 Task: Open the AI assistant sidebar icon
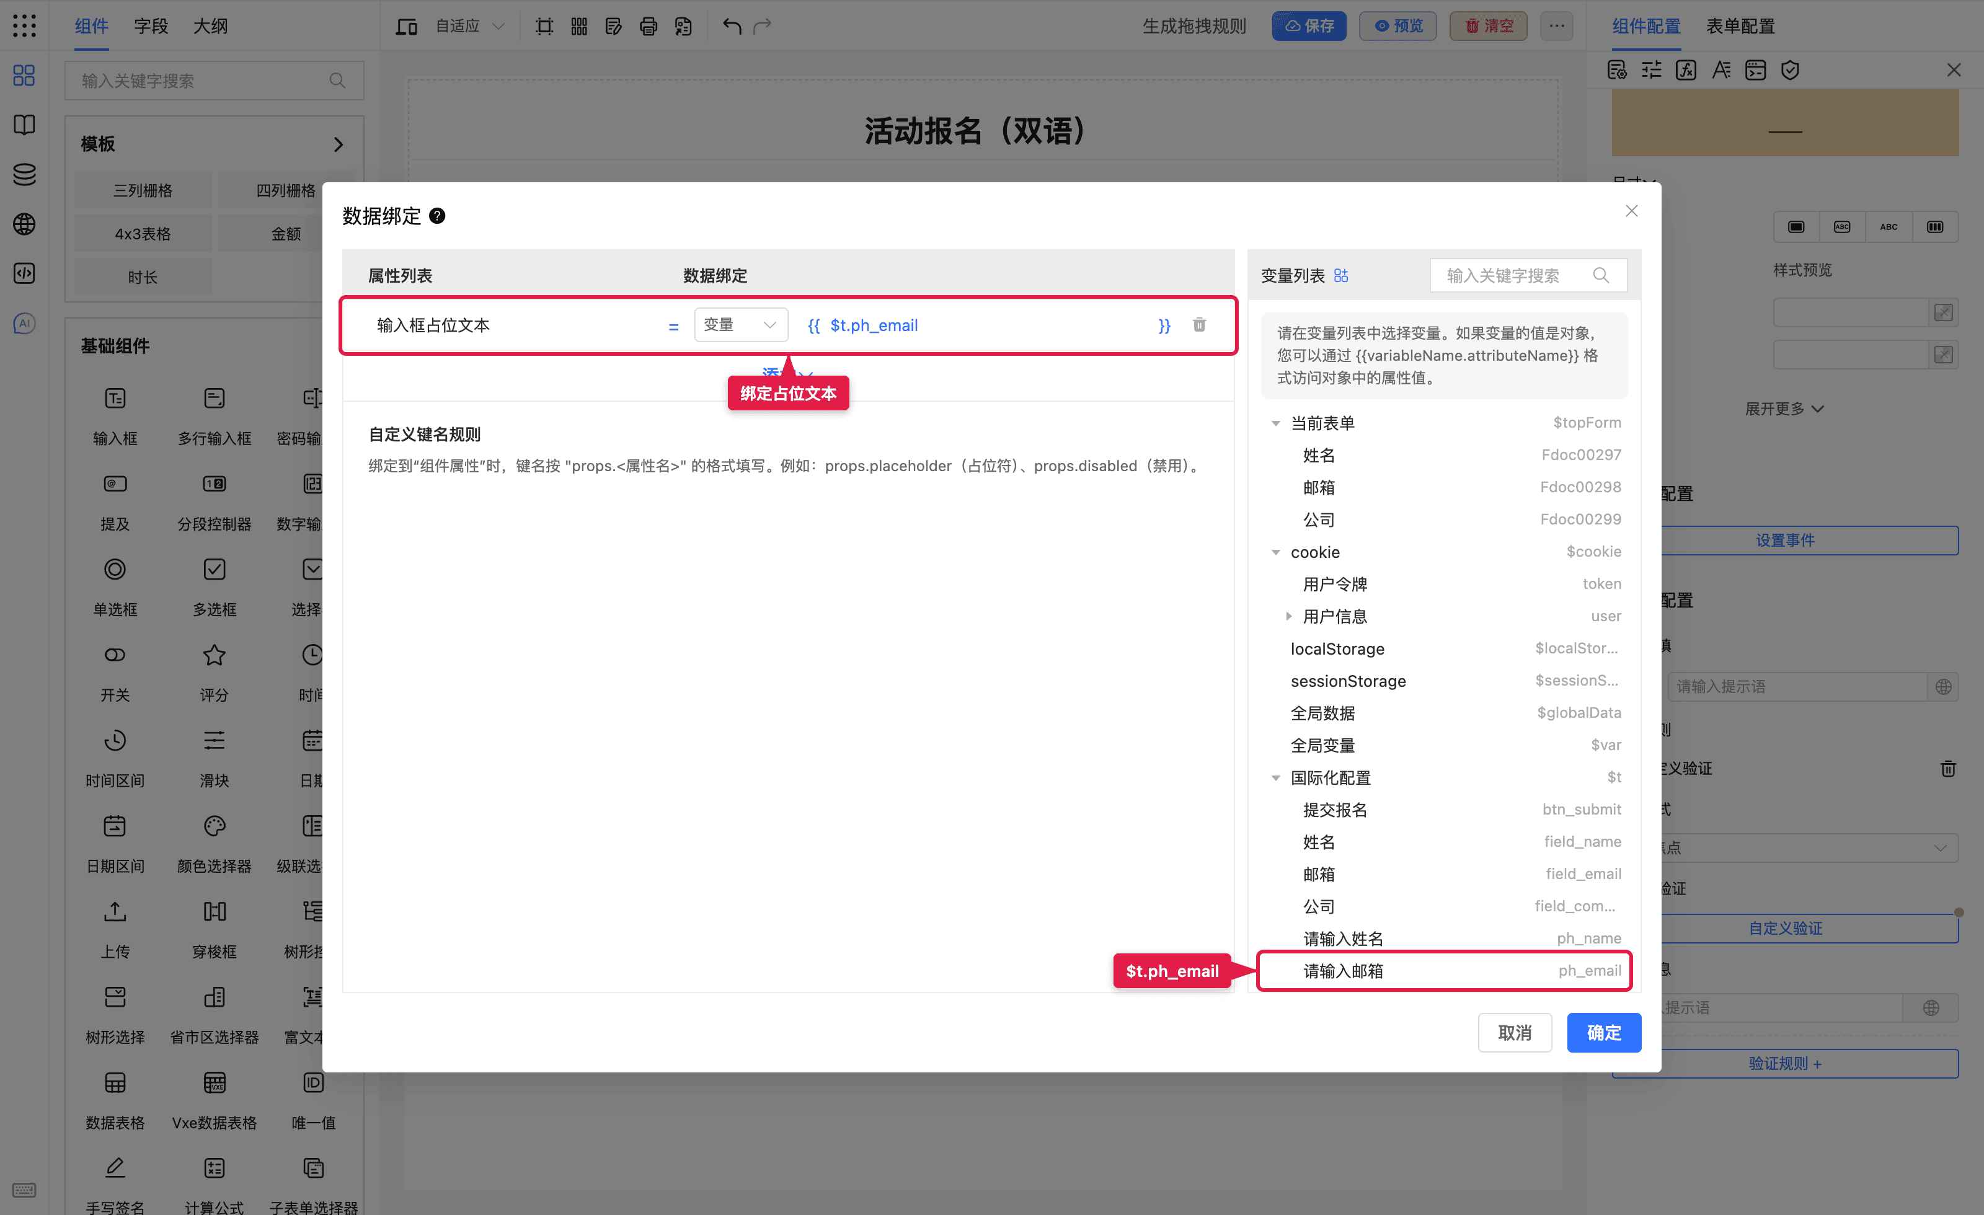24,323
